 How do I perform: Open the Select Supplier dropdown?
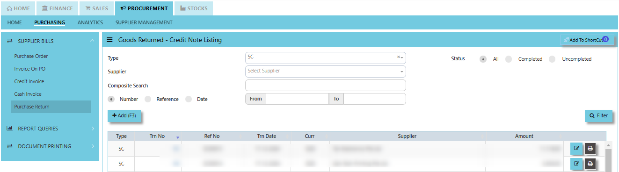coord(325,71)
